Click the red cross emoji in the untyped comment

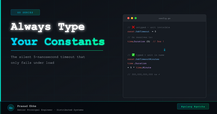pos(133,27)
